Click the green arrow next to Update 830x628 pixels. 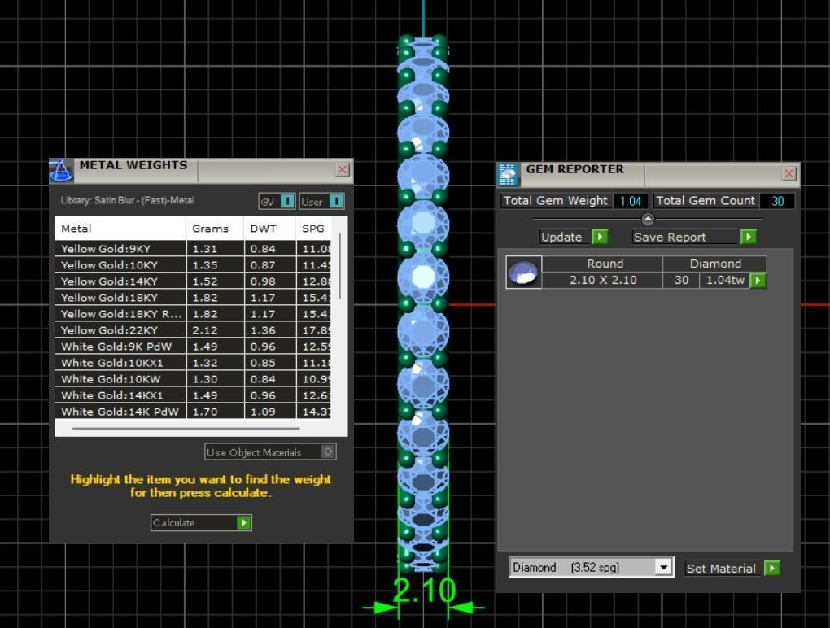pyautogui.click(x=600, y=237)
